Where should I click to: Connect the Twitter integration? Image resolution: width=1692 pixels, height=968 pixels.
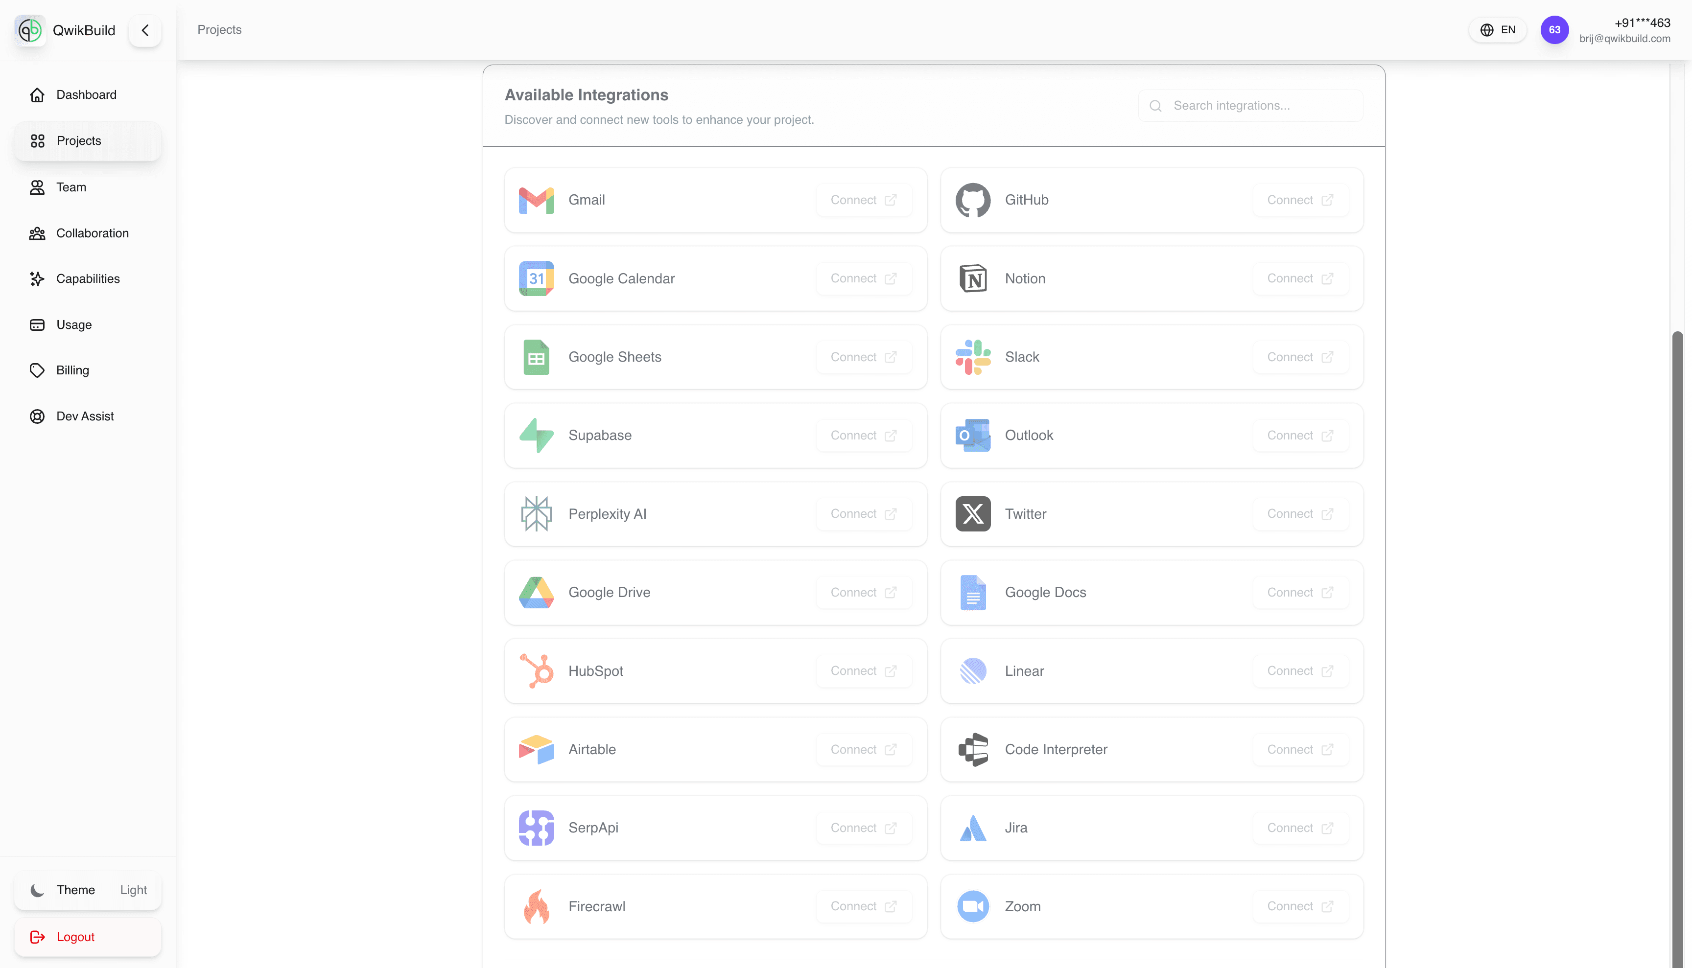point(1300,514)
